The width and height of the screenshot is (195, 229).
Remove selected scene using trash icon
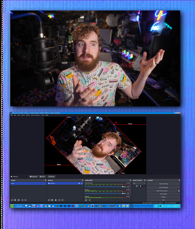pos(15,200)
